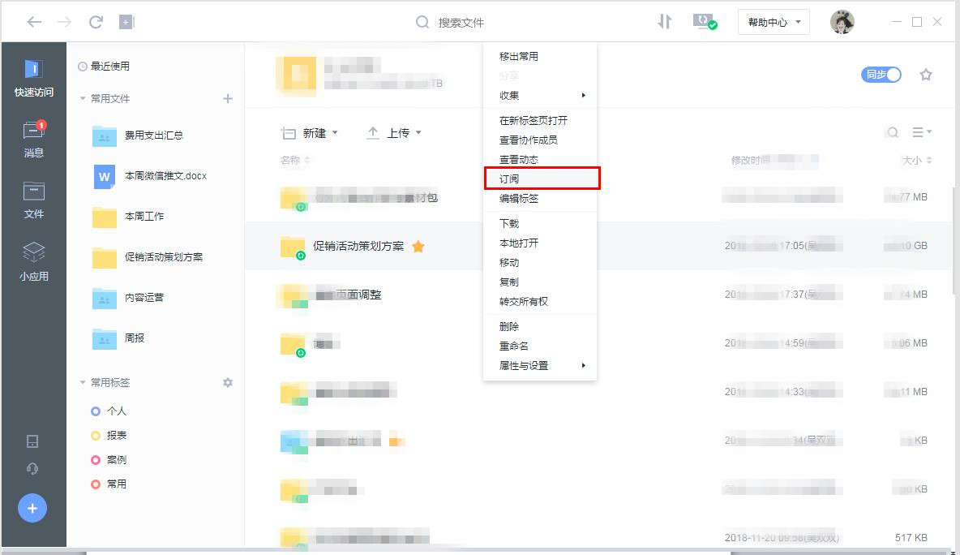Viewport: 960px width, 555px height.
Task: Click the refresh icon in the top bar
Action: point(96,22)
